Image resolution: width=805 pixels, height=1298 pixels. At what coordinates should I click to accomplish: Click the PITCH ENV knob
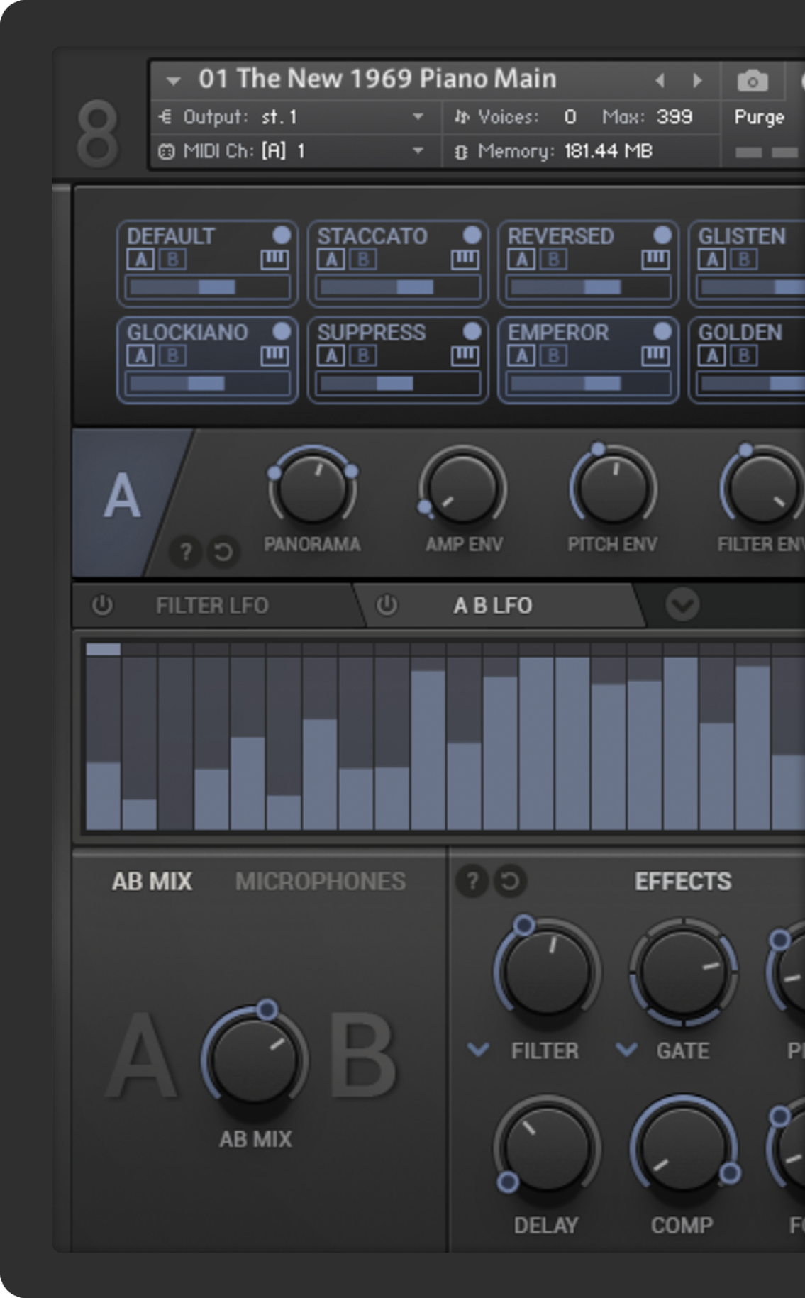[x=613, y=489]
